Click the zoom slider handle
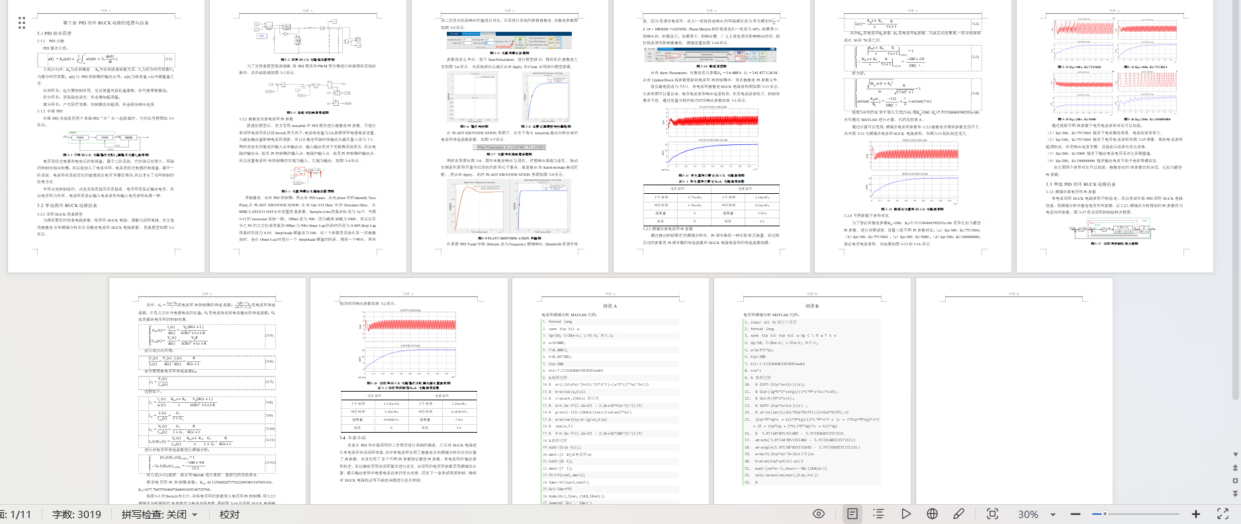The image size is (1241, 524). point(1104,514)
